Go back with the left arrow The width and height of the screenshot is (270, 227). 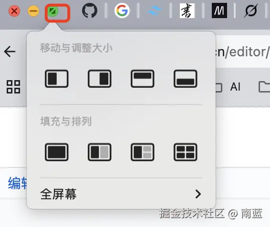click(x=10, y=52)
